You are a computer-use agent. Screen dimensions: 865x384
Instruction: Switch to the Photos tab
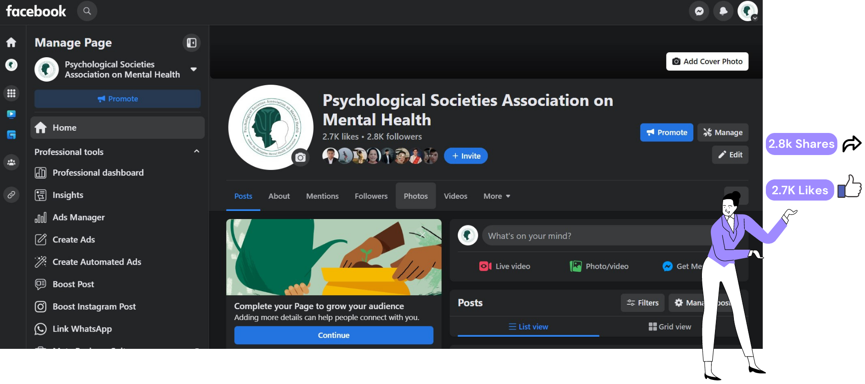click(416, 196)
